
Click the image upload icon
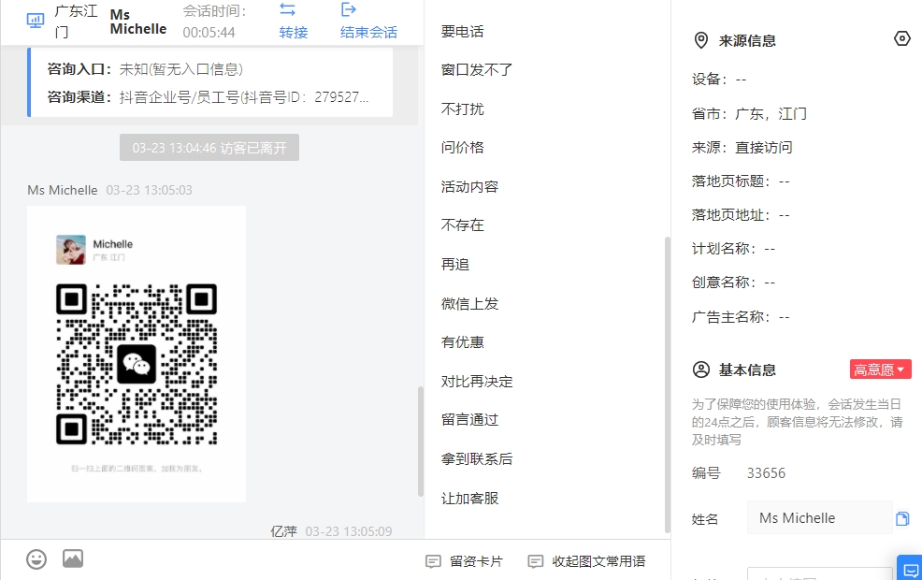point(73,558)
